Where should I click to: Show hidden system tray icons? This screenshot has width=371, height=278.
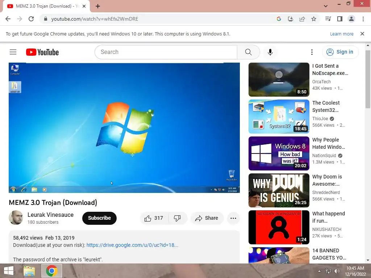(x=320, y=271)
